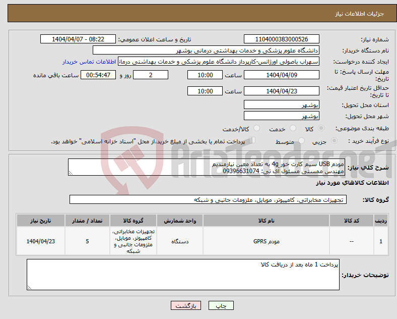397x319 pixels.
Task: Click the remaining days field showing 2
Action: [151, 75]
